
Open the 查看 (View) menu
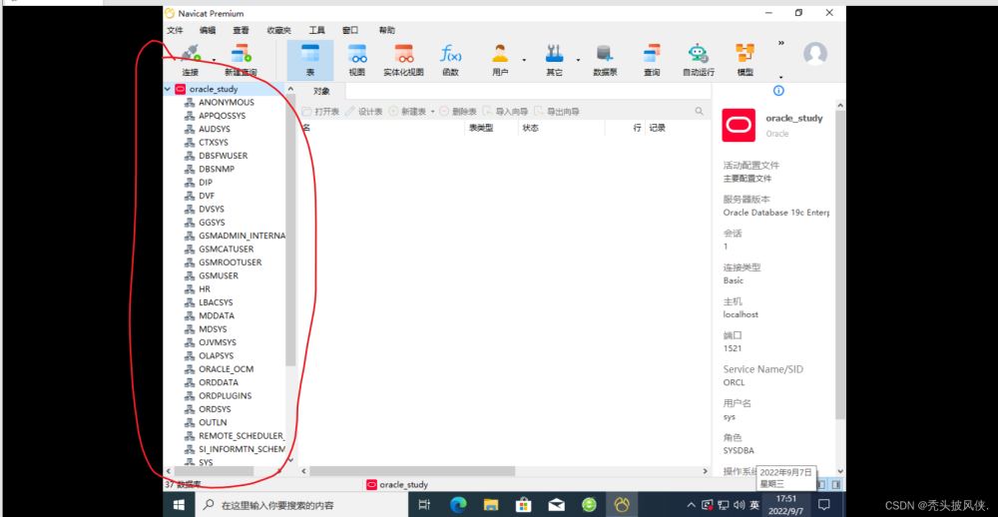point(241,30)
